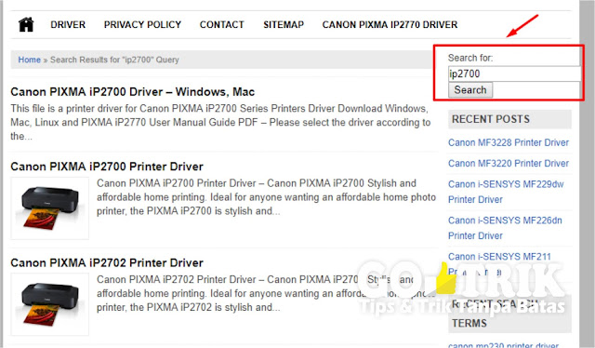Open the Canon i-SENSYS MF211 recent post
Image resolution: width=595 pixels, height=348 pixels.
coord(499,257)
